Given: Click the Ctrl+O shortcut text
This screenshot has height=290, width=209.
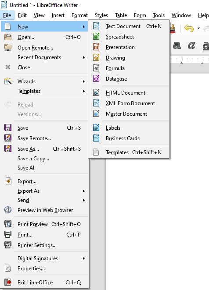Looking at the screenshot, I should coord(73,37).
